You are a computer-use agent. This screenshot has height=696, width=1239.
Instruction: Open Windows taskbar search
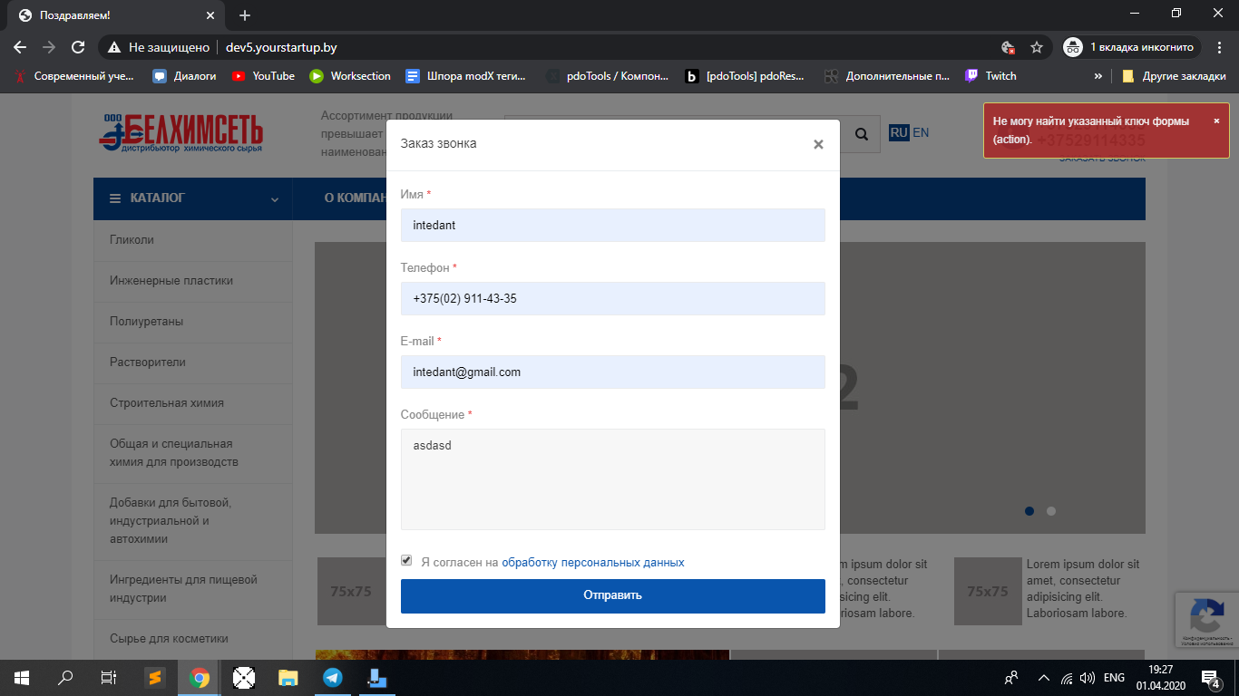click(x=65, y=677)
